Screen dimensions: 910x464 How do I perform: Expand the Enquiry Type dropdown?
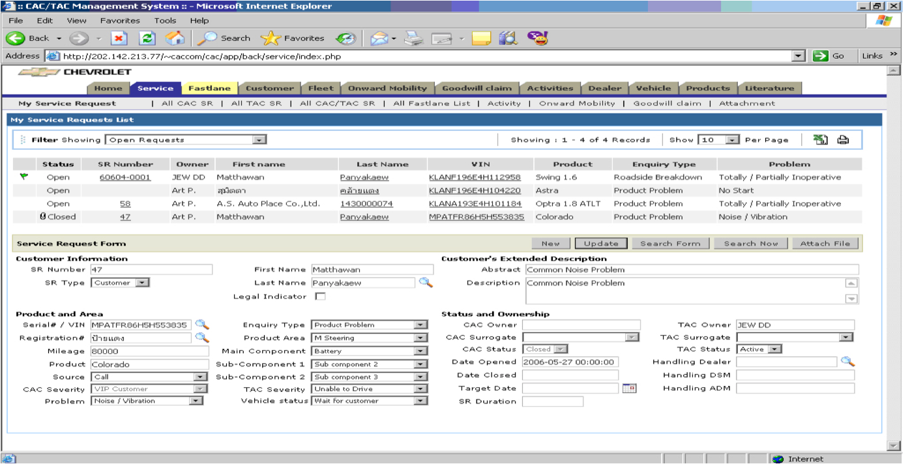(x=370, y=325)
